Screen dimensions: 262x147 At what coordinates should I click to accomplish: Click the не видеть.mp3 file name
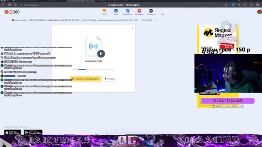tap(93, 61)
